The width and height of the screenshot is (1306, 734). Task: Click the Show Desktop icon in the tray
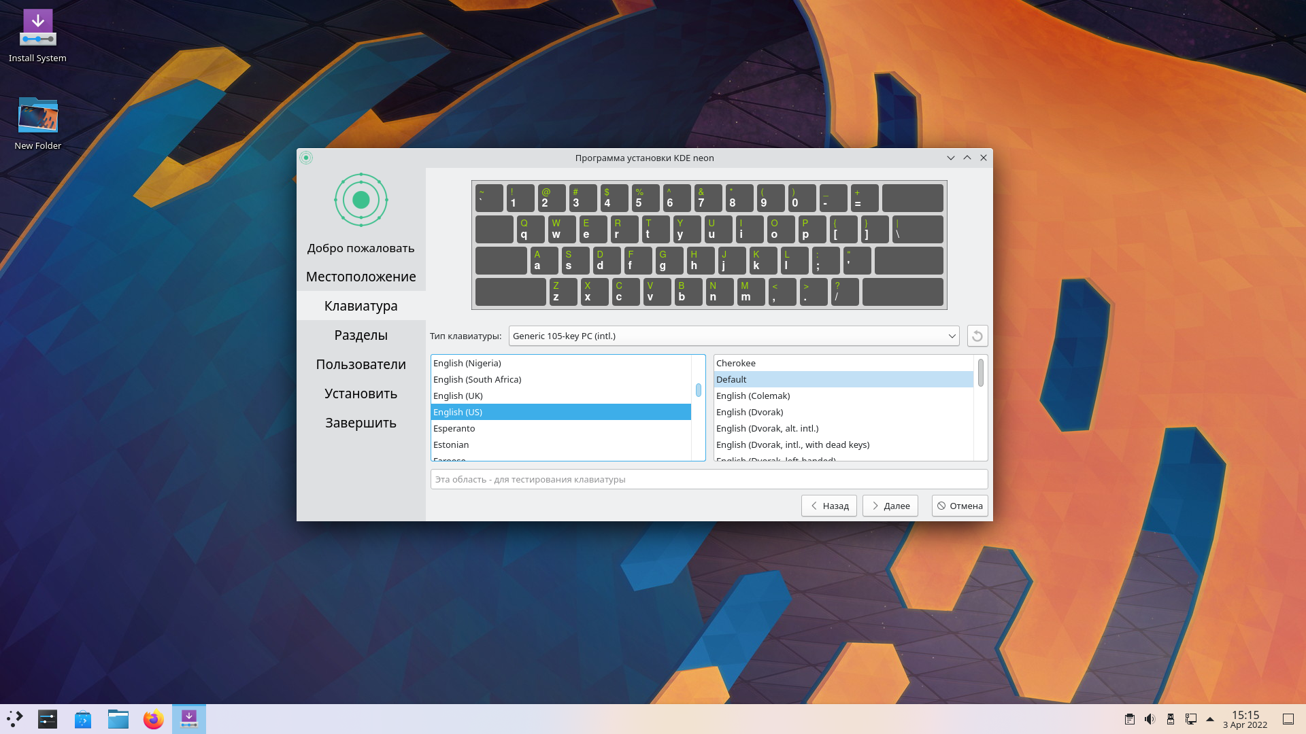click(1288, 719)
